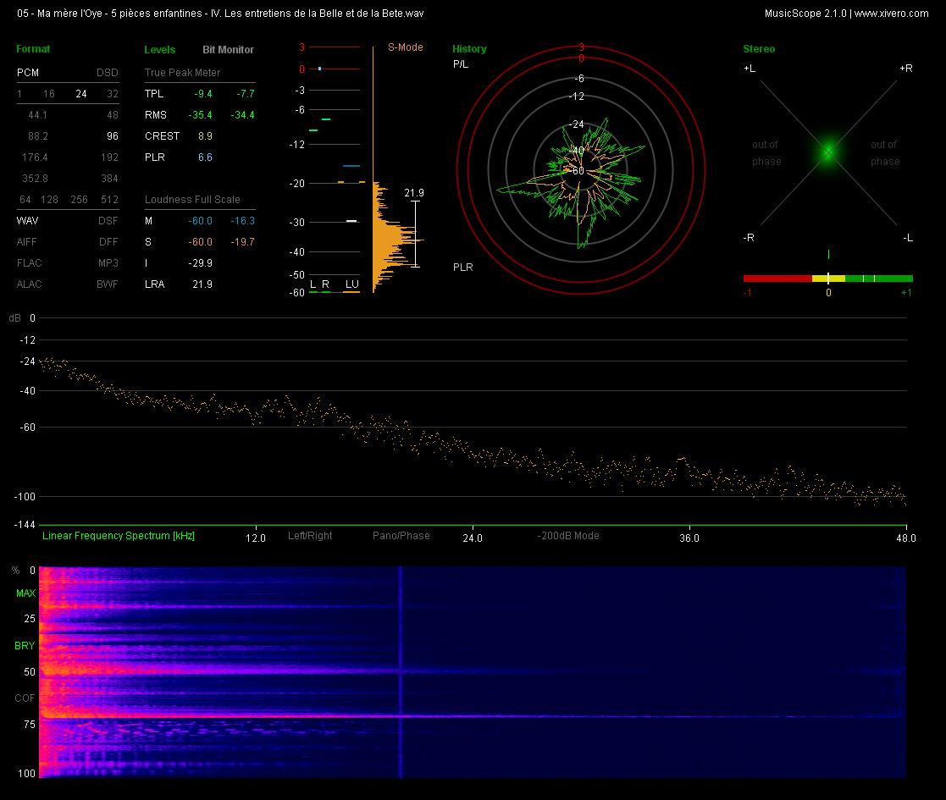Click the LU meter label
Image resolution: width=946 pixels, height=800 pixels.
pos(351,284)
